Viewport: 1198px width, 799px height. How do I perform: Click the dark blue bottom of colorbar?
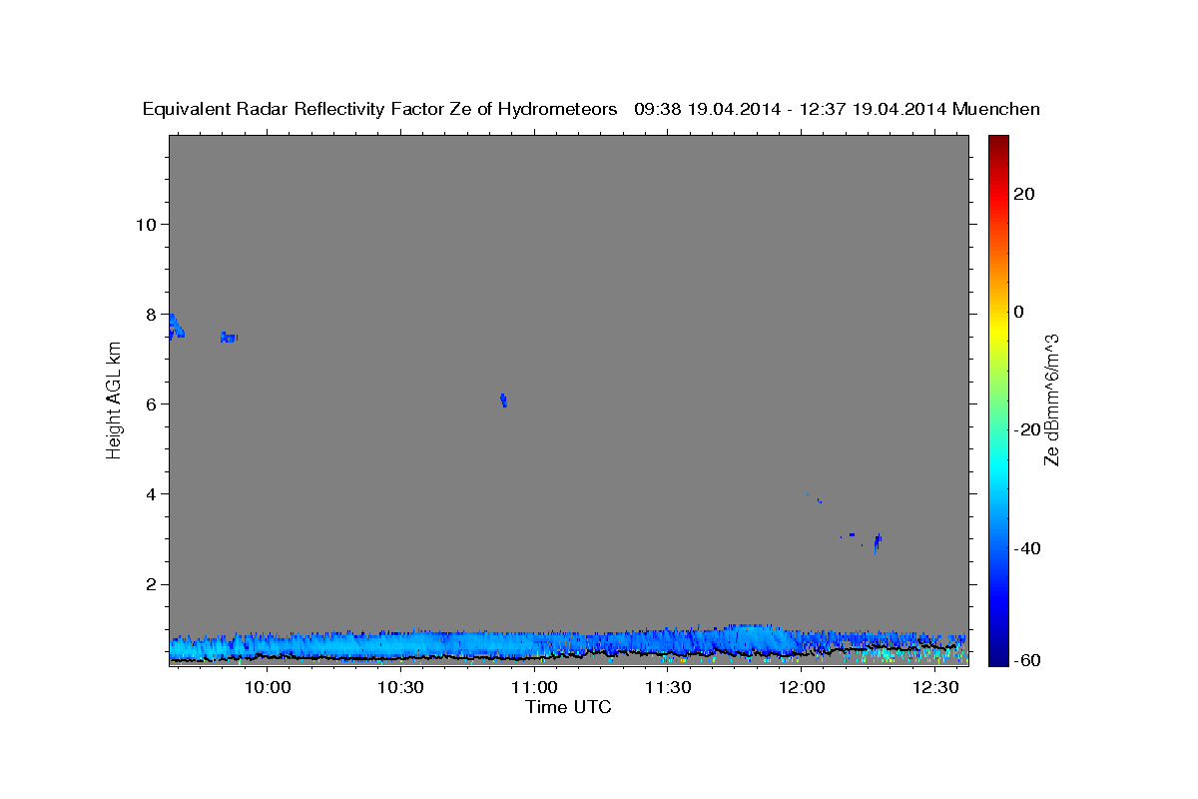[997, 654]
